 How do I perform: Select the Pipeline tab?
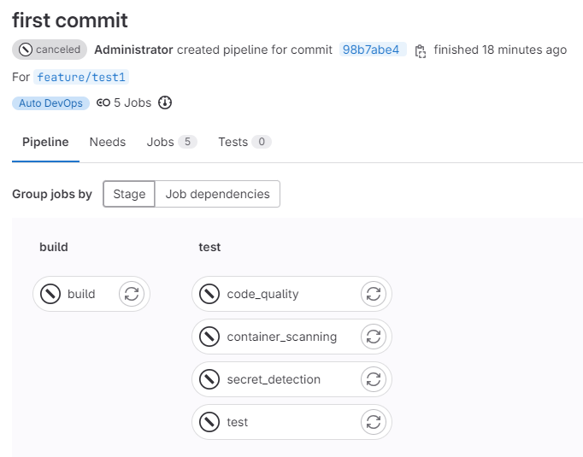coord(45,142)
